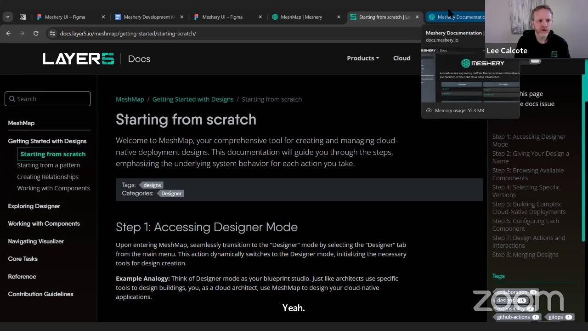Screen dimensions: 588x331
Task: Expand top-level Working with Components section
Action: (x=44, y=223)
